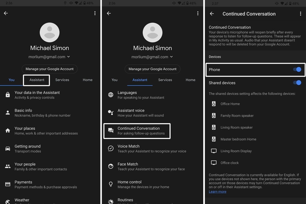Open Home control setting
The width and height of the screenshot is (306, 204).
153,184
